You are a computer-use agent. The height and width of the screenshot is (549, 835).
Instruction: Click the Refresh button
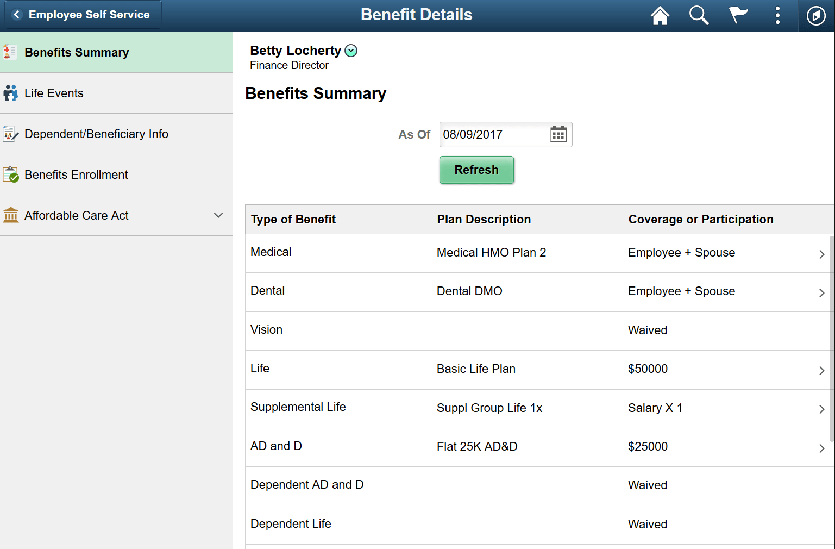coord(476,170)
